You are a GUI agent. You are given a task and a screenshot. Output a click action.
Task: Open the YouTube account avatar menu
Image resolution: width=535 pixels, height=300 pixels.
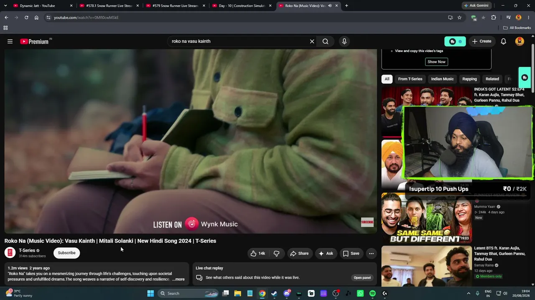tap(520, 41)
